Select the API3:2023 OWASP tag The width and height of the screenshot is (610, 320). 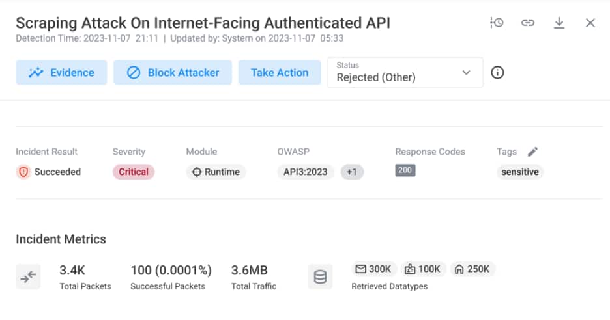pos(306,172)
